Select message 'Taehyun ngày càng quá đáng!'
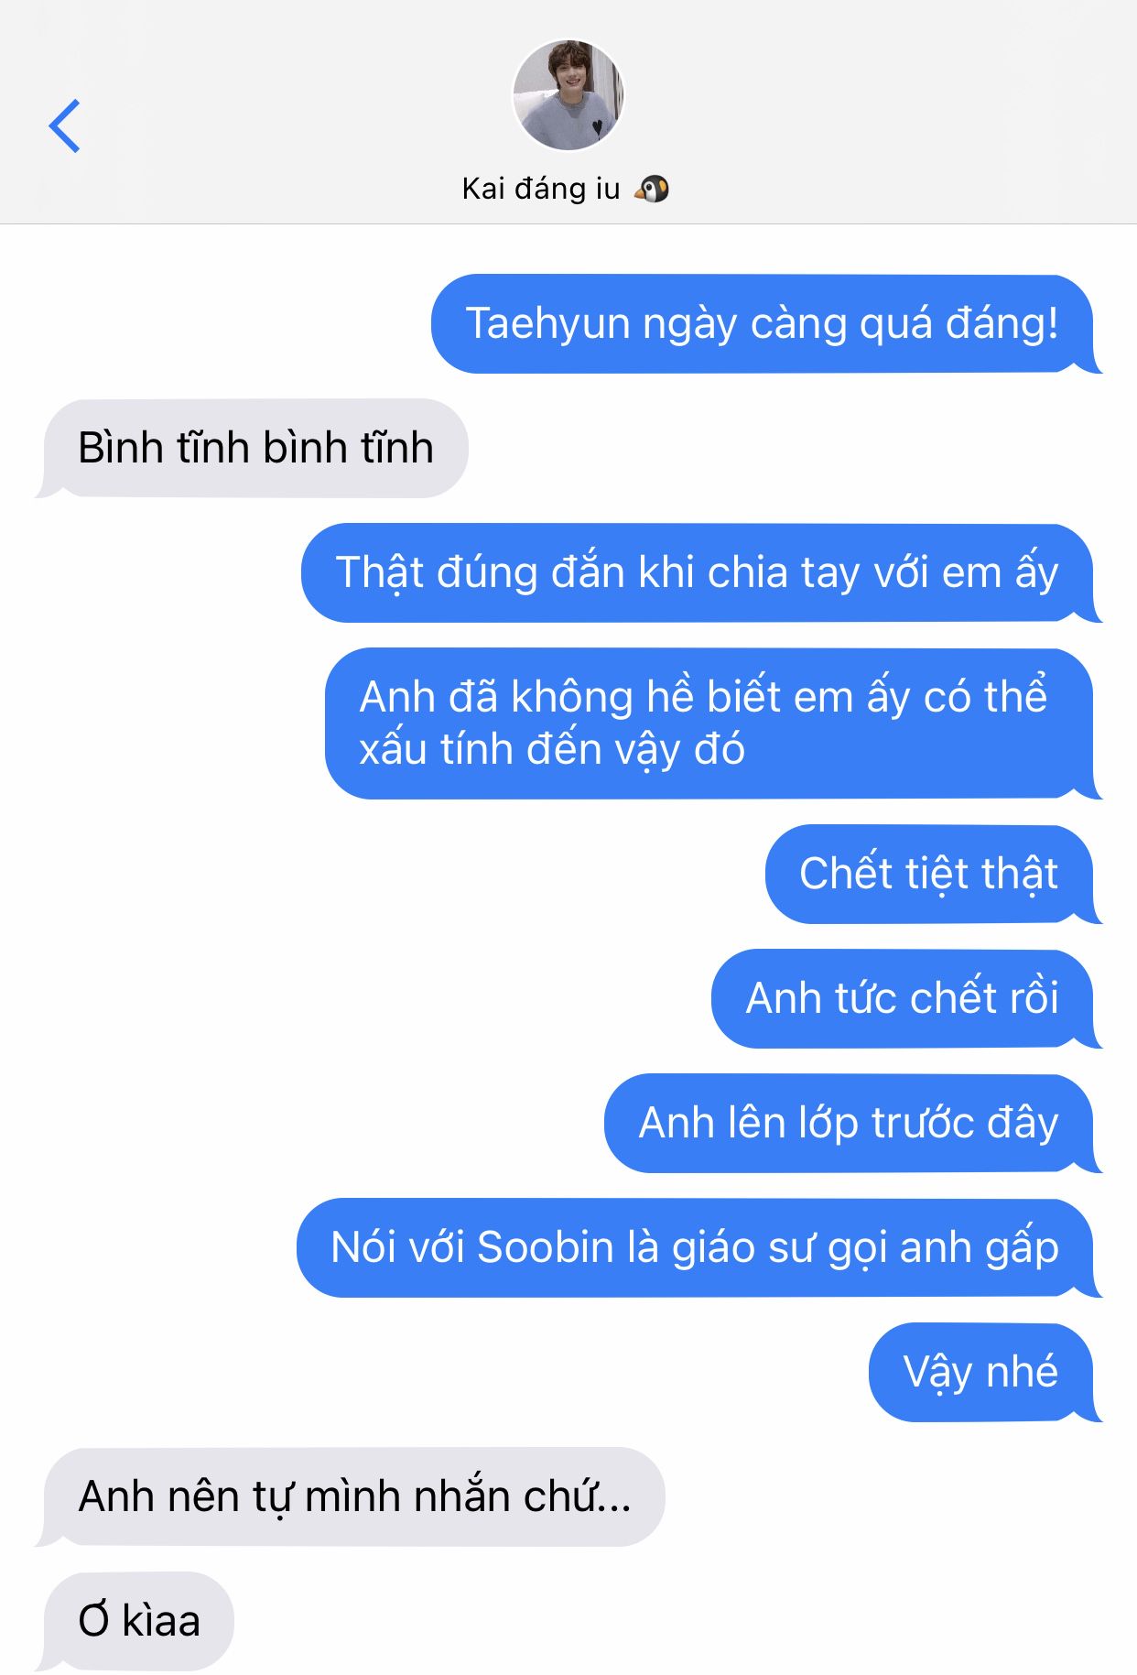Screen dimensions: 1137x1675 coord(765,323)
